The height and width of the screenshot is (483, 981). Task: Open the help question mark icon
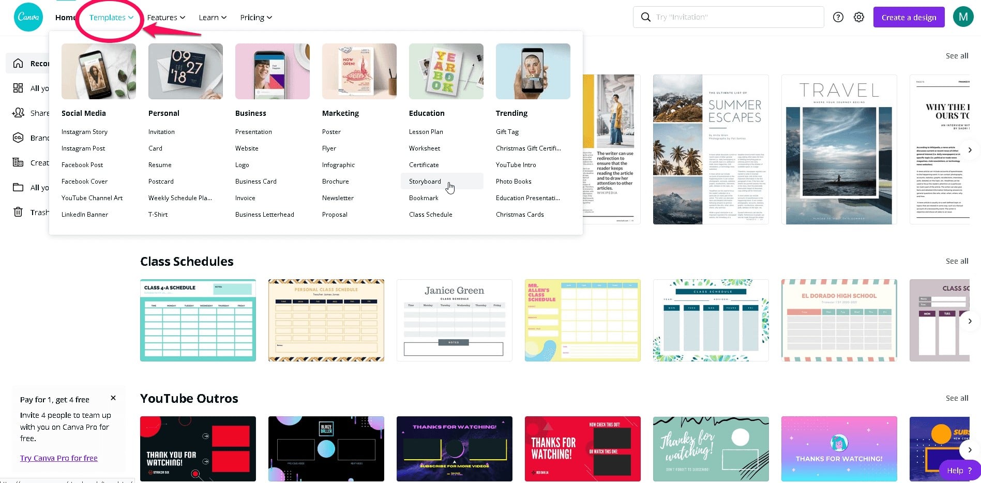pos(838,17)
